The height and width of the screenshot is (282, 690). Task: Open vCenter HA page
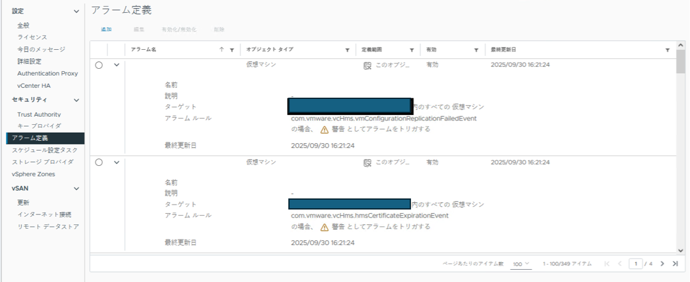(x=34, y=85)
